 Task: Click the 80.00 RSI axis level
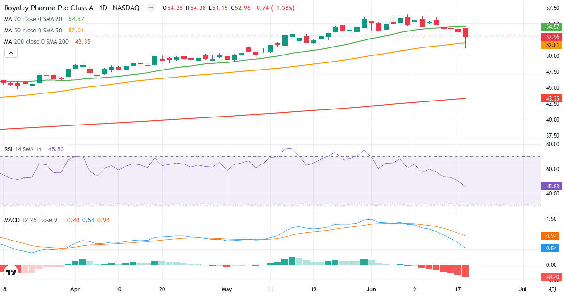coord(552,144)
